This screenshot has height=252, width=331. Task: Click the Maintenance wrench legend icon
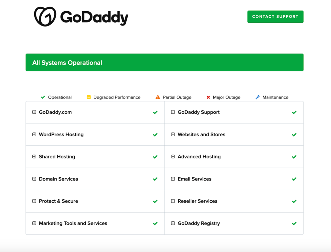(x=257, y=97)
